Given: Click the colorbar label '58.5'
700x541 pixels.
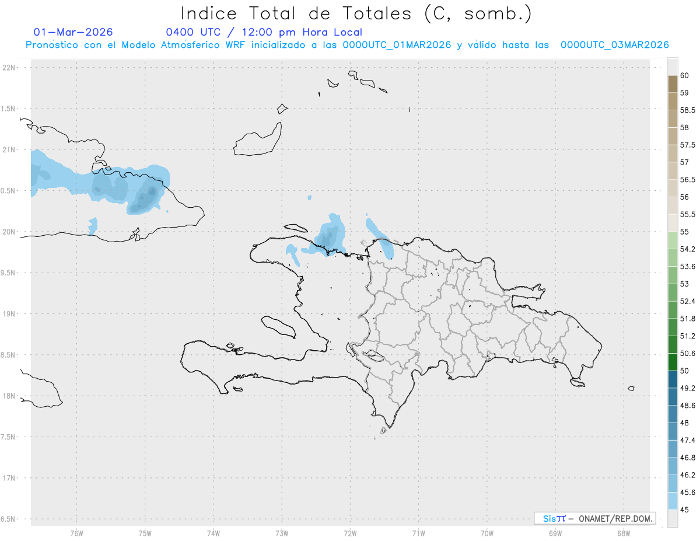Looking at the screenshot, I should [688, 110].
